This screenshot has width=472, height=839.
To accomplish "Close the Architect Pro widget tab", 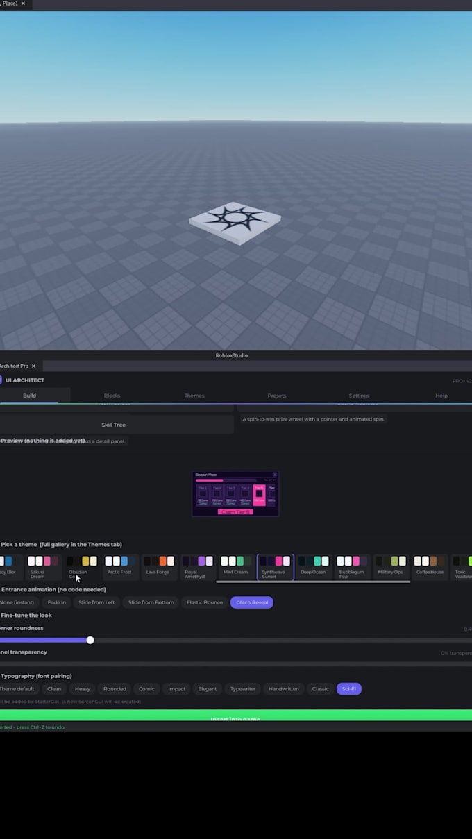I will 33,366.
